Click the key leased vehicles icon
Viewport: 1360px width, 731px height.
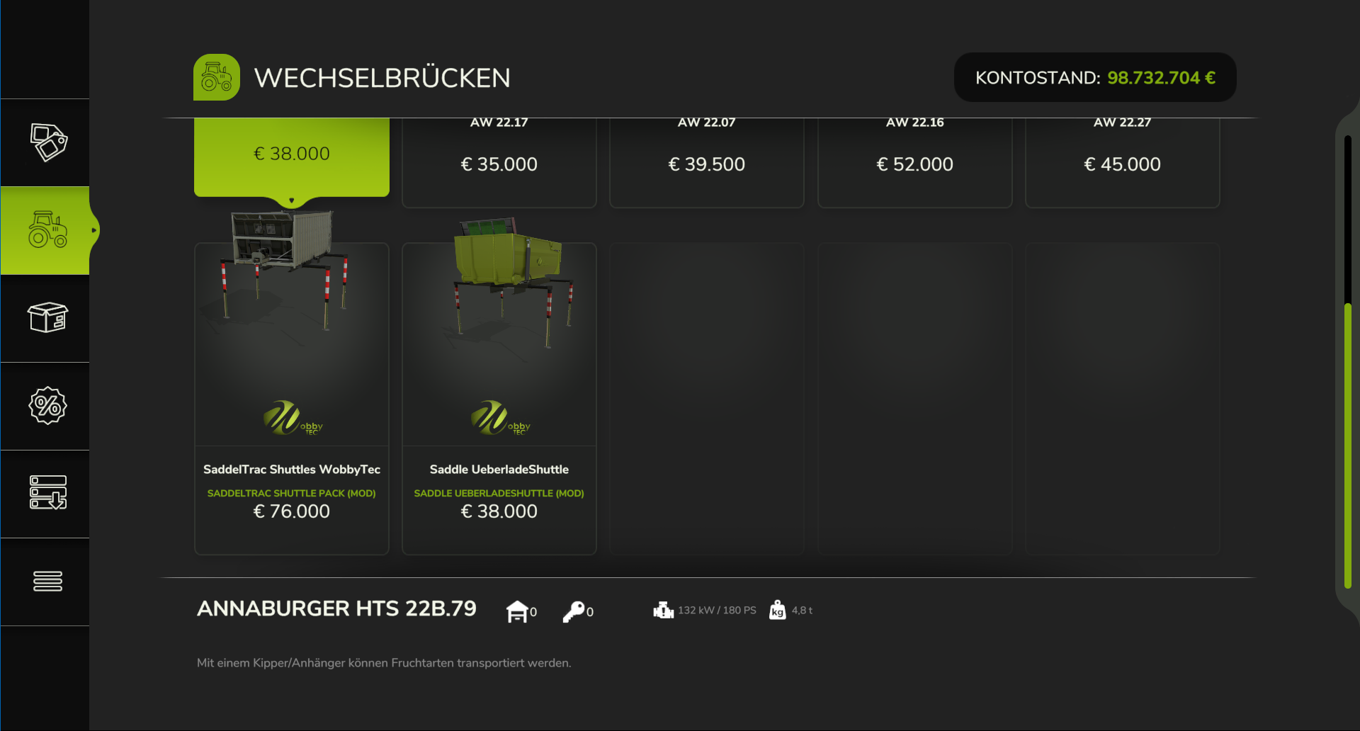pos(574,611)
